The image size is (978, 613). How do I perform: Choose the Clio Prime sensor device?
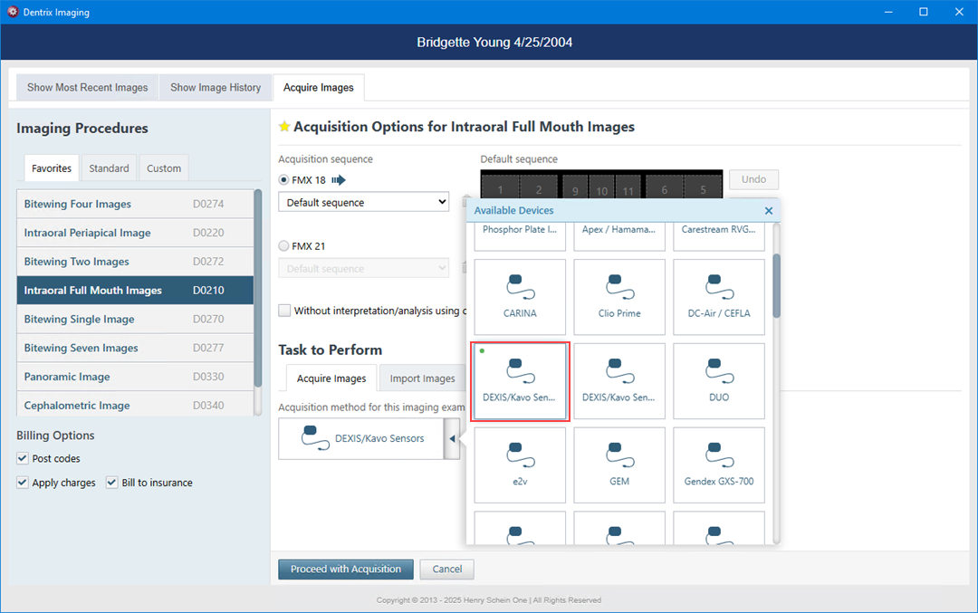619,297
